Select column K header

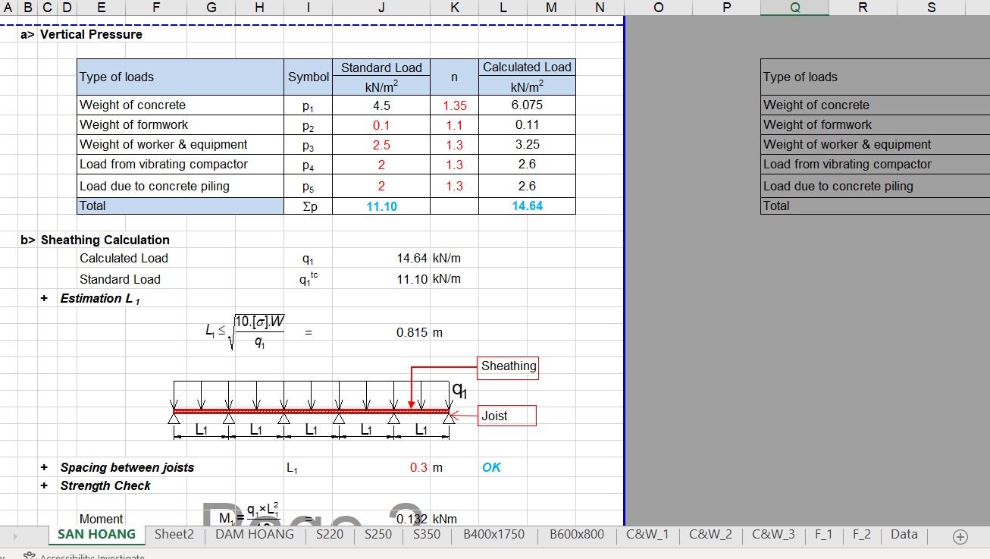click(x=454, y=8)
